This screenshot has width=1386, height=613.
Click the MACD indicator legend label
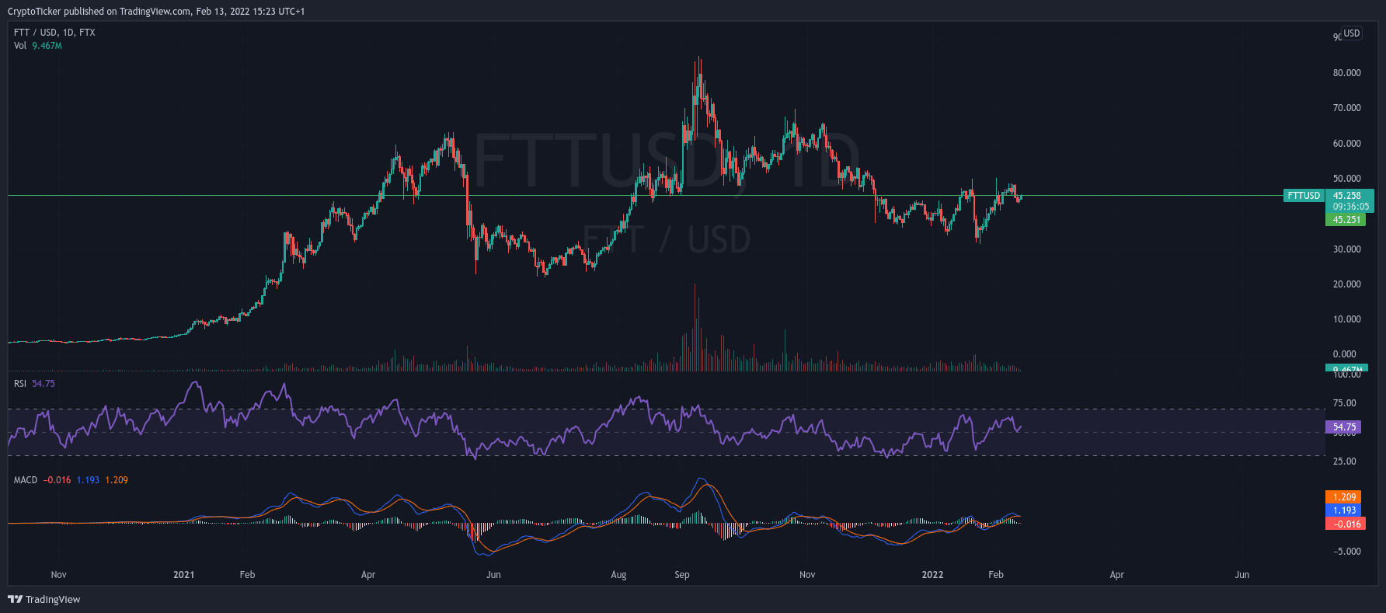tap(26, 480)
